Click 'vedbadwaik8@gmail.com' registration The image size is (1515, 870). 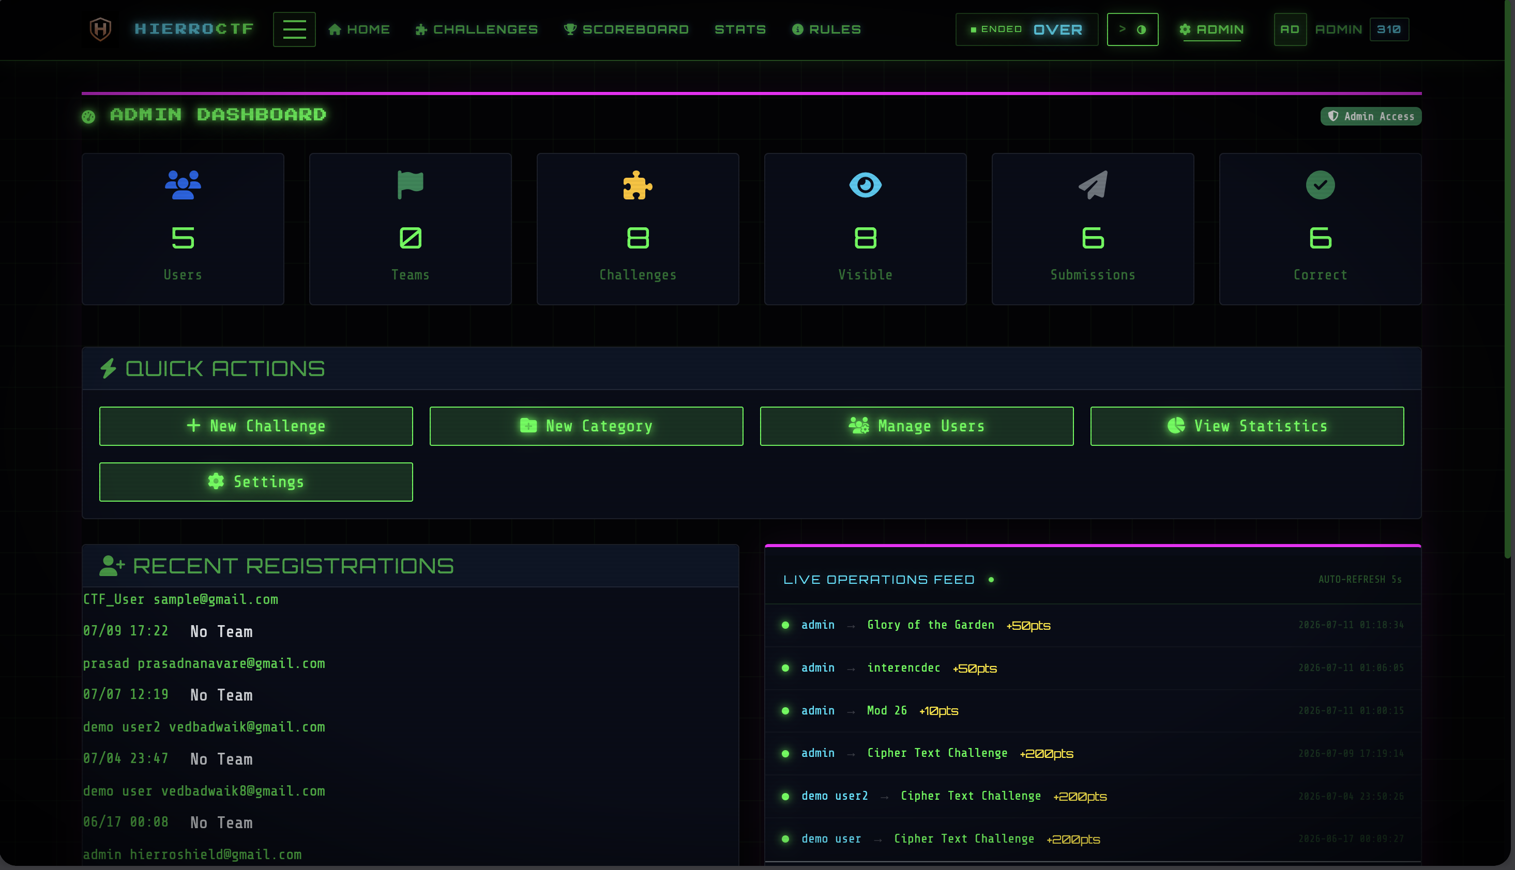244,791
